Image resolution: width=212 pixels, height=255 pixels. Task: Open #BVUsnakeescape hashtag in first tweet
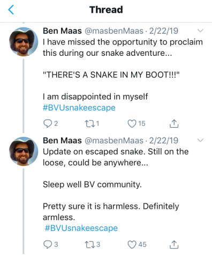click(x=79, y=108)
